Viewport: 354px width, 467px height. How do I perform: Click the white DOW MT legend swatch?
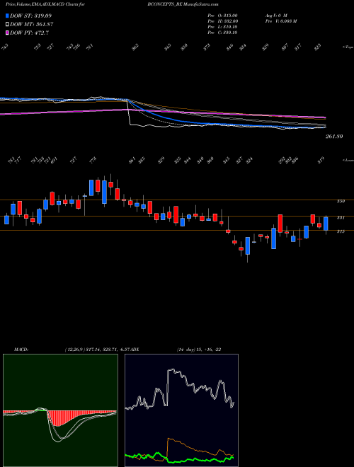tap(7, 25)
